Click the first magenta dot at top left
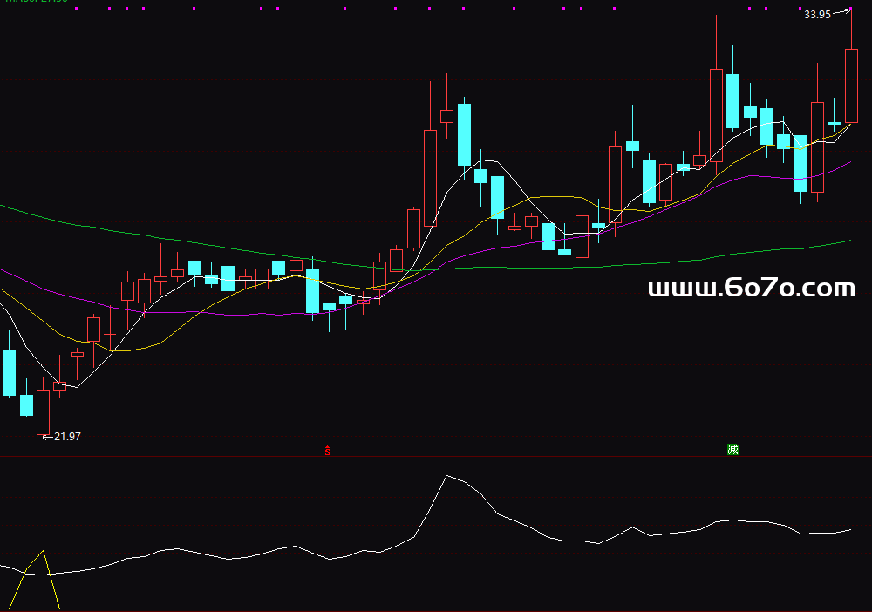This screenshot has width=872, height=612. click(76, 9)
